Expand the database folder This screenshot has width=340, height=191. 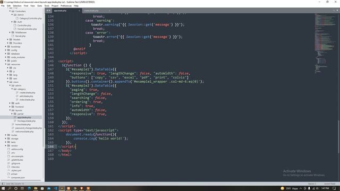(x=6, y=54)
